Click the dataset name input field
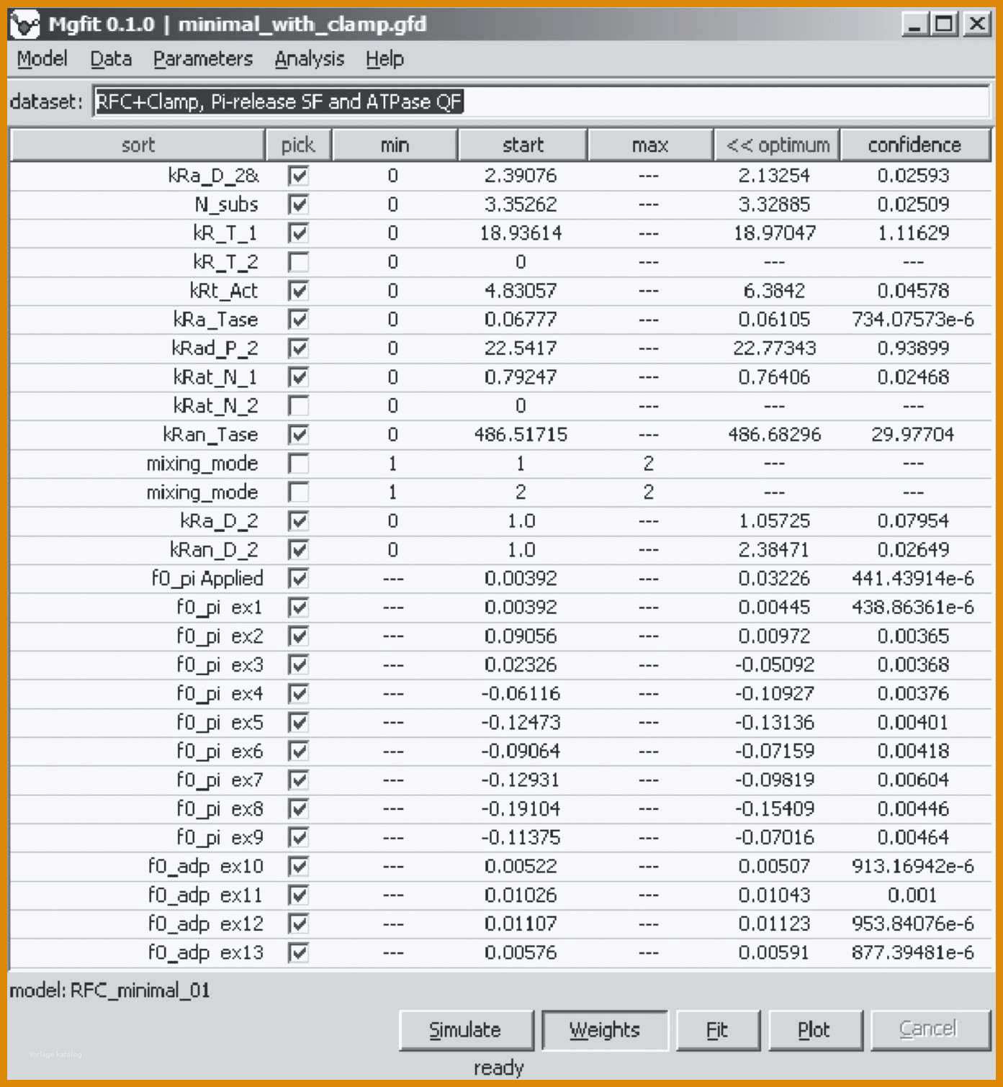 [x=541, y=102]
